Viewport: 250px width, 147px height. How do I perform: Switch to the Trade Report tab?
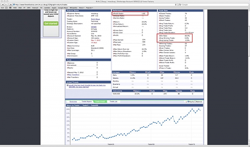coord(86,101)
